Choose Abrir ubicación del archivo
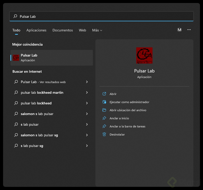 click(128, 110)
